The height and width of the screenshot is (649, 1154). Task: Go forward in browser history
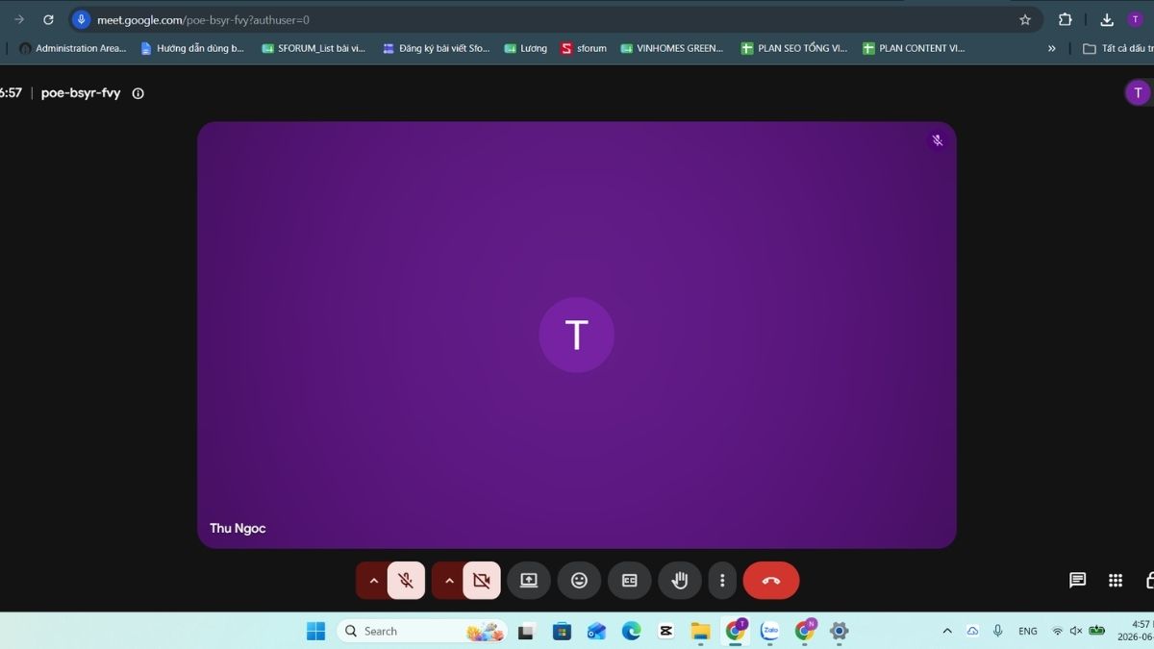coord(18,19)
